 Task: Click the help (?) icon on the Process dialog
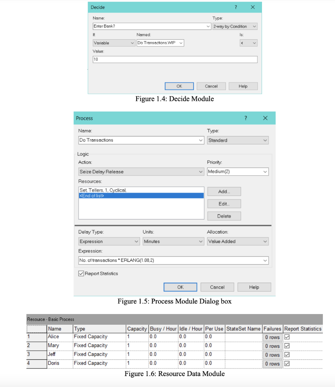pyautogui.click(x=246, y=118)
